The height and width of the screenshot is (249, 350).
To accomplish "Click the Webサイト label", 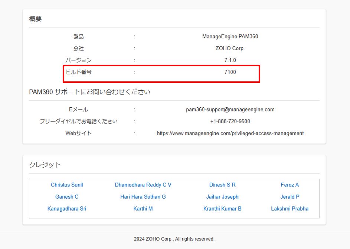I will (x=79, y=133).
